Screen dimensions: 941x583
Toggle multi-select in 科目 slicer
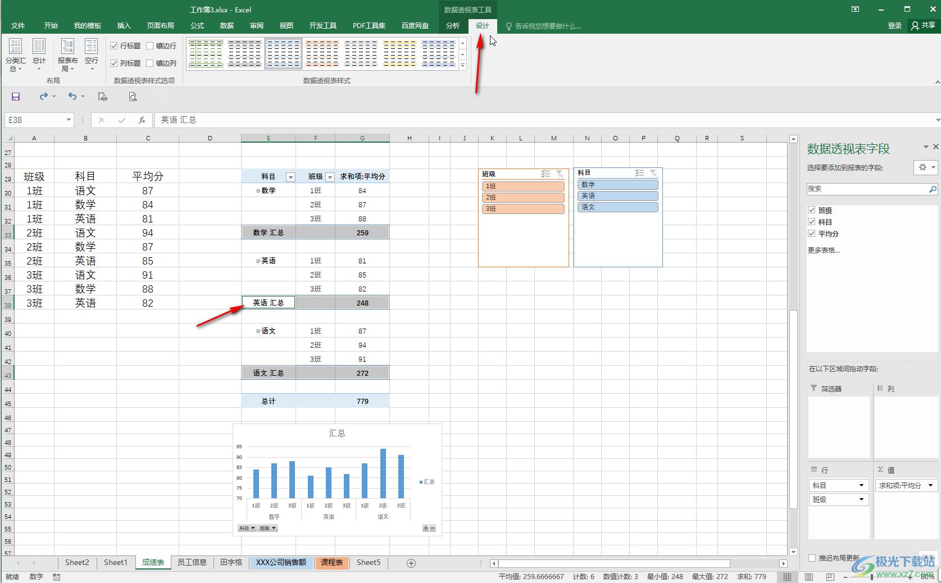[x=639, y=173]
